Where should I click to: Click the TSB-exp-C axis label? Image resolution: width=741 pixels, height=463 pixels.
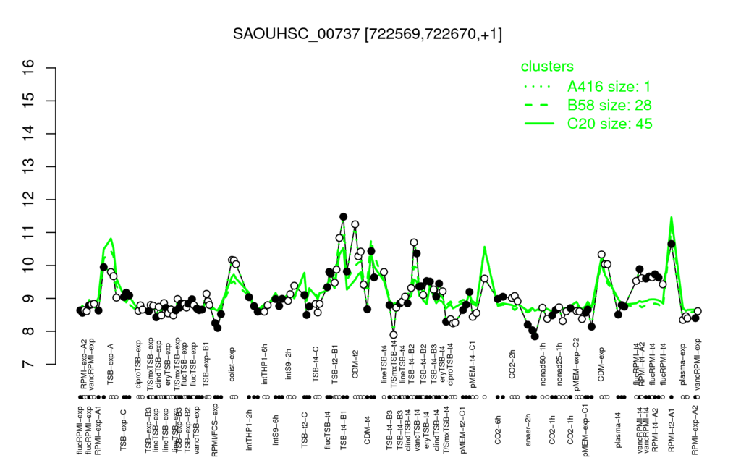coord(124,429)
